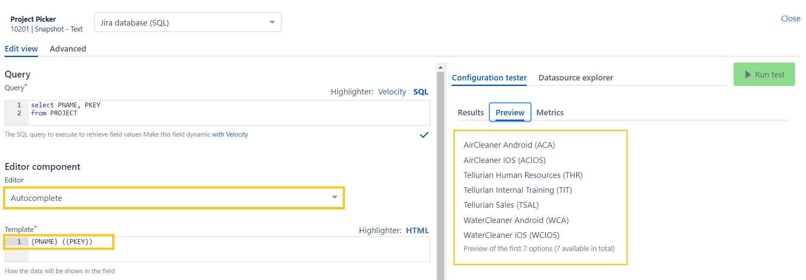806x280 pixels.
Task: Click the green query validation checkmark
Action: [x=424, y=135]
